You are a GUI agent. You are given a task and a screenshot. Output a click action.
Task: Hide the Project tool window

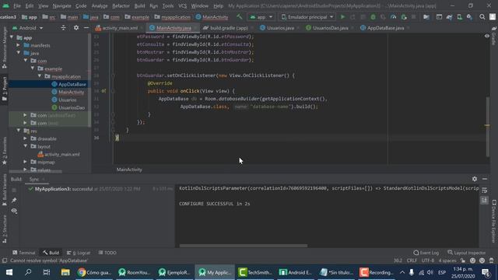point(86,28)
